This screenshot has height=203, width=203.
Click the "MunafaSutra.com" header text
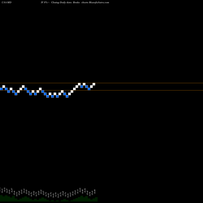point(99,2)
